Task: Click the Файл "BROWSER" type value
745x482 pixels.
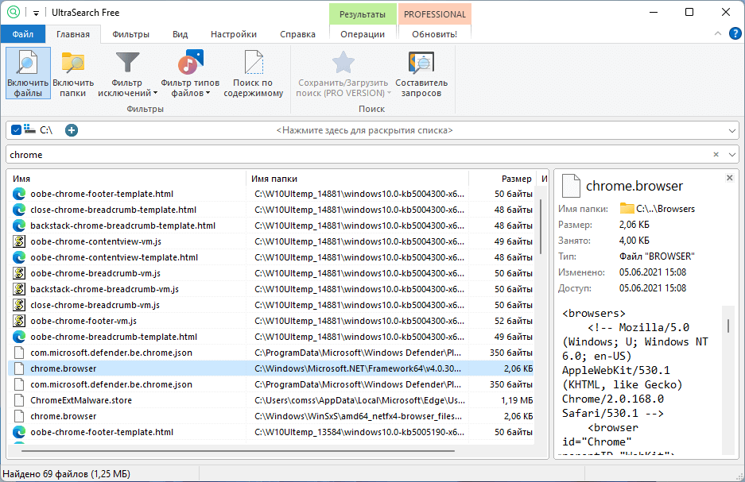Action: click(657, 256)
